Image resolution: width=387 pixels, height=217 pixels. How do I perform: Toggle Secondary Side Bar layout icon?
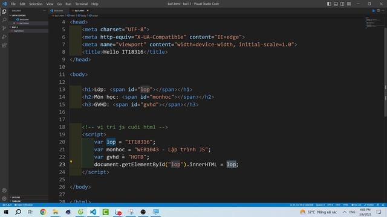coord(342,4)
